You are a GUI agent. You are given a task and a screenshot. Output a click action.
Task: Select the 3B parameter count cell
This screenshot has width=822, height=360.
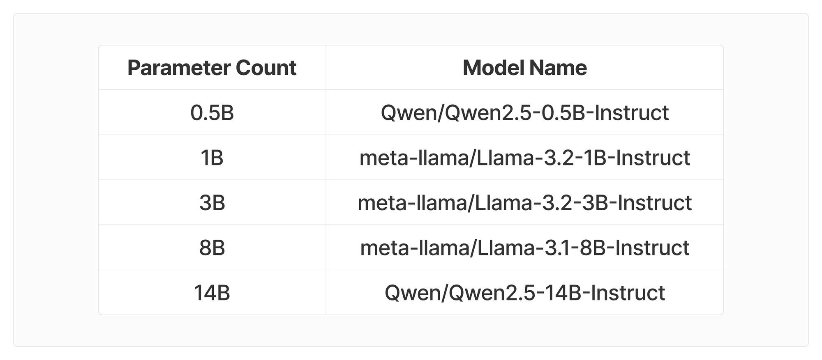point(212,202)
